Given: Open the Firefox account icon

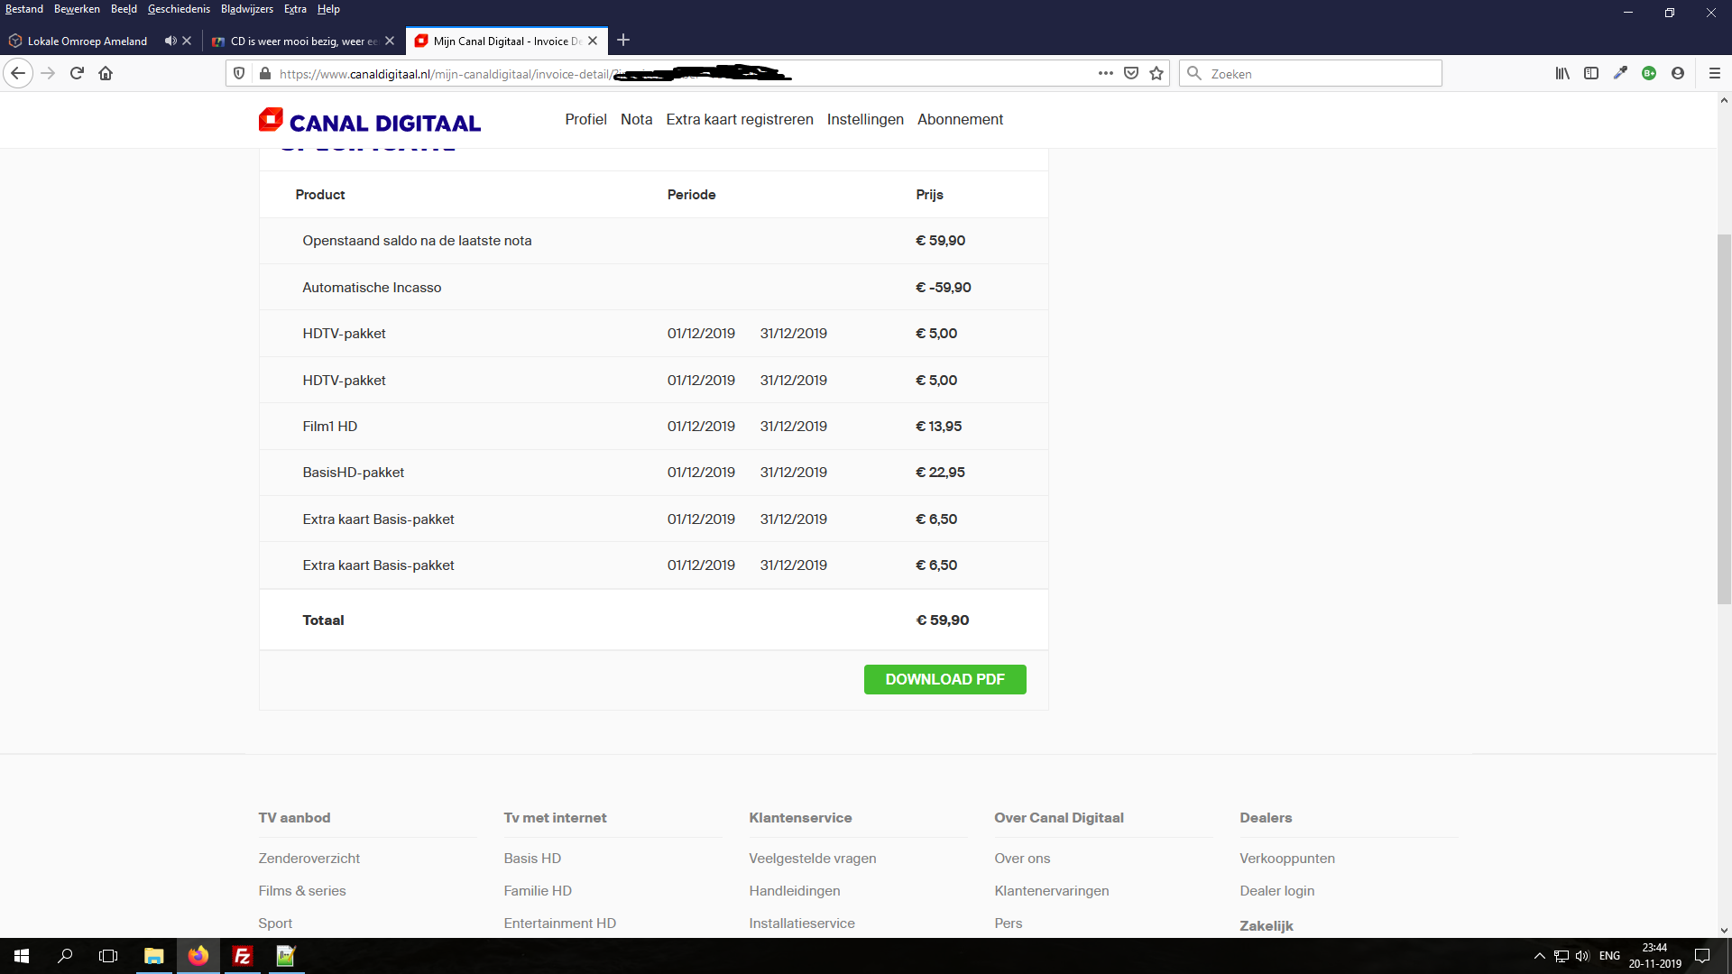Looking at the screenshot, I should pos(1678,73).
